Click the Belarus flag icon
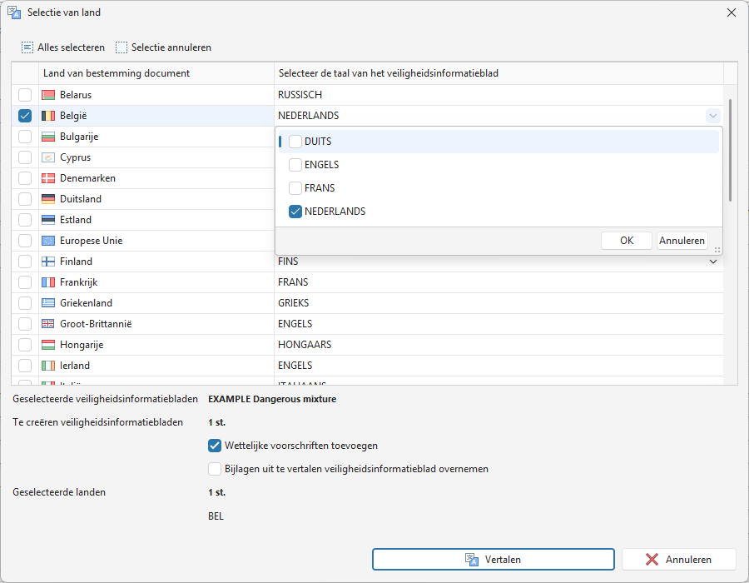749x583 pixels. coord(48,95)
